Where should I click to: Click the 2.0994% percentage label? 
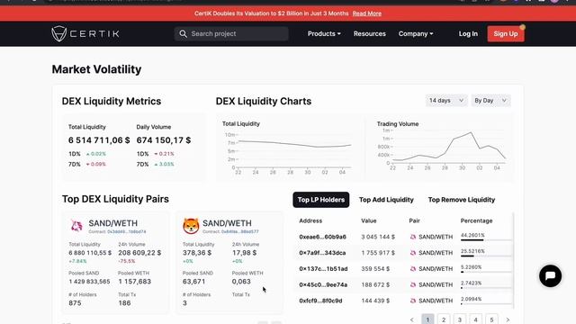[x=471, y=299]
